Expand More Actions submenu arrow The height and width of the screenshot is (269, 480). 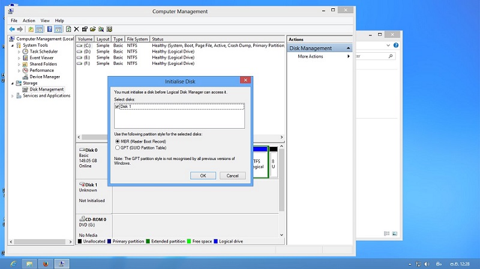click(x=349, y=56)
